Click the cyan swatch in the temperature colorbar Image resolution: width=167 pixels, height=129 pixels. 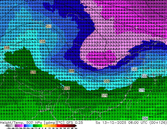tap(32, 126)
